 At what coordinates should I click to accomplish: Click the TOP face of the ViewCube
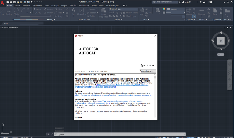tap(221, 41)
